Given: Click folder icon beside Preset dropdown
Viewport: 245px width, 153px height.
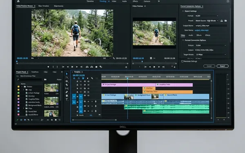Looking at the screenshot, I should tap(226, 21).
